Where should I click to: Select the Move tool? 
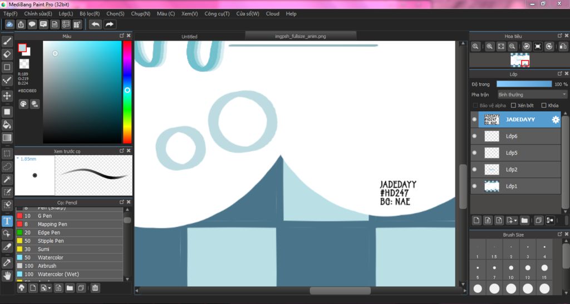(x=7, y=96)
